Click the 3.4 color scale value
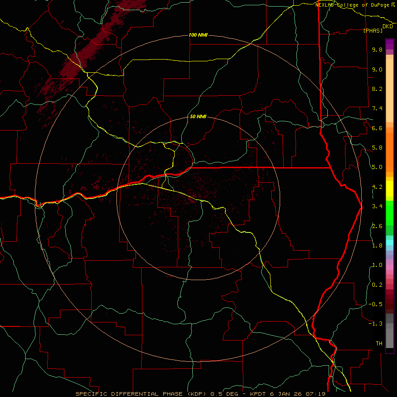The height and width of the screenshot is (397, 397). 377,206
